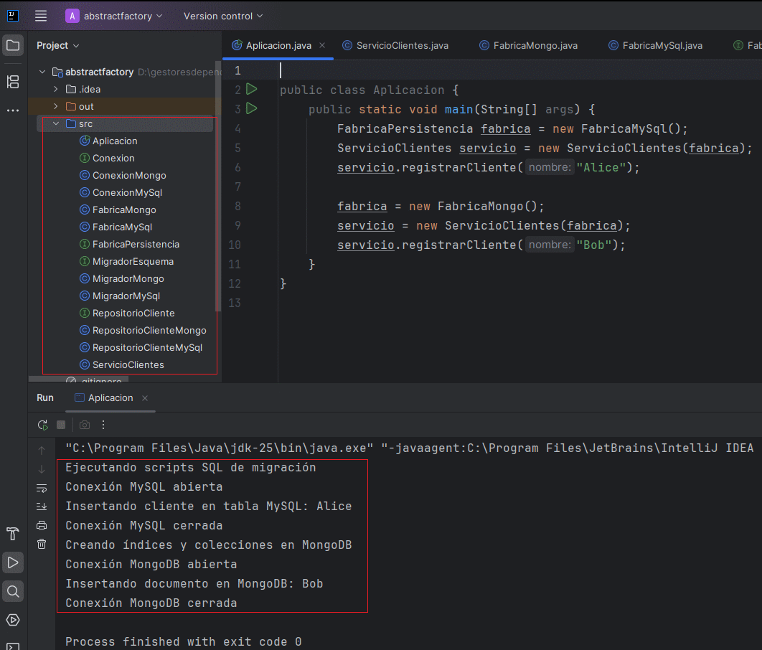The image size is (762, 650).
Task: Toggle the Run tool window sidebar button
Action: (x=13, y=562)
